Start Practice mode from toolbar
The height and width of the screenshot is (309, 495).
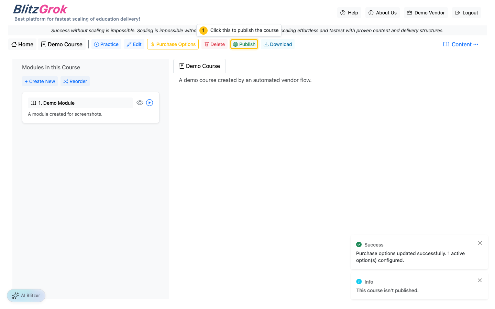(x=106, y=44)
